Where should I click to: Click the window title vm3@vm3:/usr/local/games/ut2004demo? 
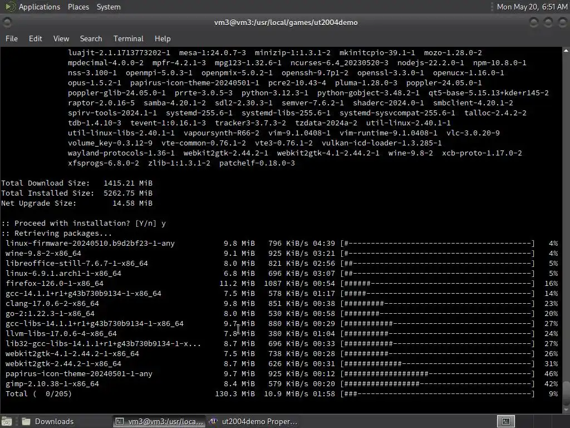click(286, 22)
